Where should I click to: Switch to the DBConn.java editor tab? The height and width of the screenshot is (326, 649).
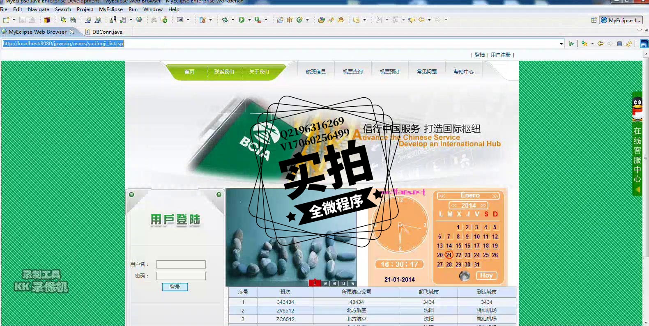click(x=107, y=32)
